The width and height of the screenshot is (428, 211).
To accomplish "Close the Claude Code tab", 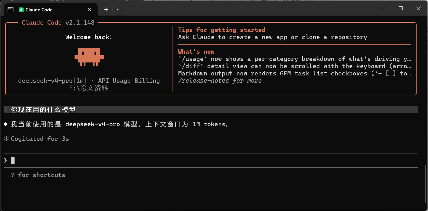I will pos(89,10).
